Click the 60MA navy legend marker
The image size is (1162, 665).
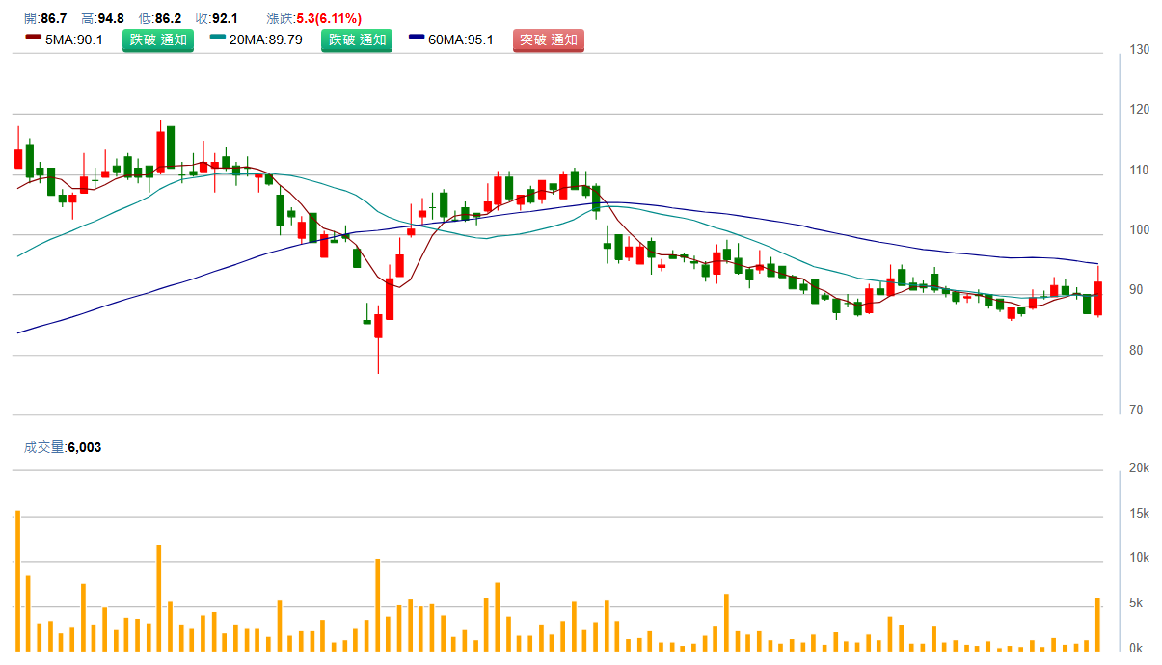click(417, 38)
